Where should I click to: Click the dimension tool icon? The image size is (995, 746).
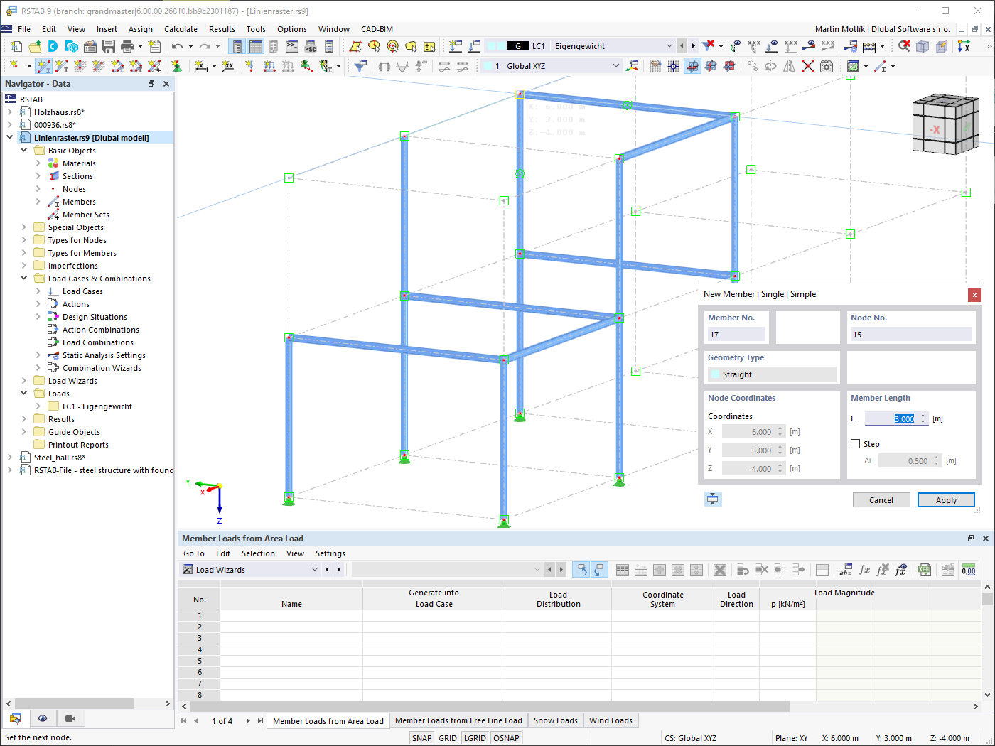click(x=201, y=66)
